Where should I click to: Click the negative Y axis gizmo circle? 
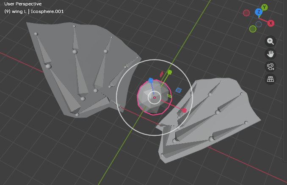(253, 29)
